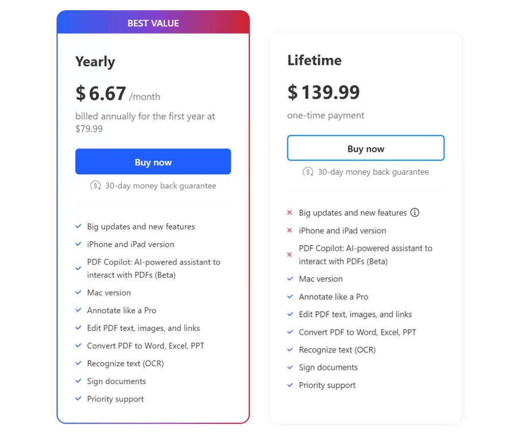This screenshot has width=520, height=435.
Task: Click the checkmark beside Mac version under Yearly
Action: tap(79, 292)
